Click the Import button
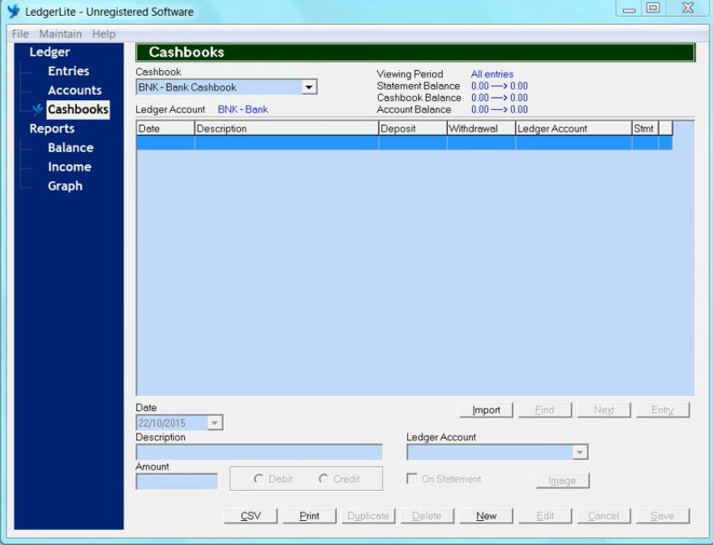Screen dimensions: 713x545 point(486,410)
